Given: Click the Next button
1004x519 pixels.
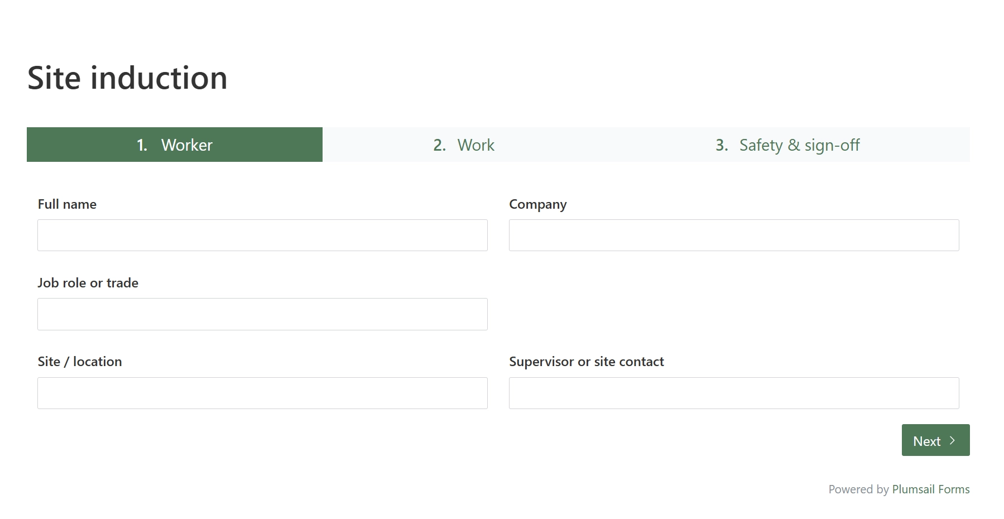Looking at the screenshot, I should [x=935, y=440].
